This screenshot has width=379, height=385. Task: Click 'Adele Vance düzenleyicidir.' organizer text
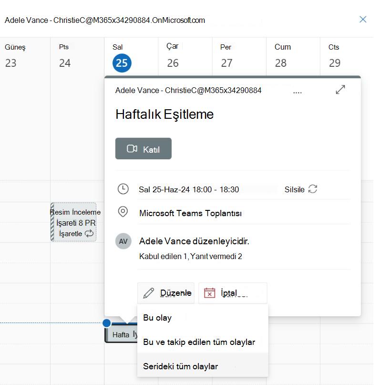point(194,241)
